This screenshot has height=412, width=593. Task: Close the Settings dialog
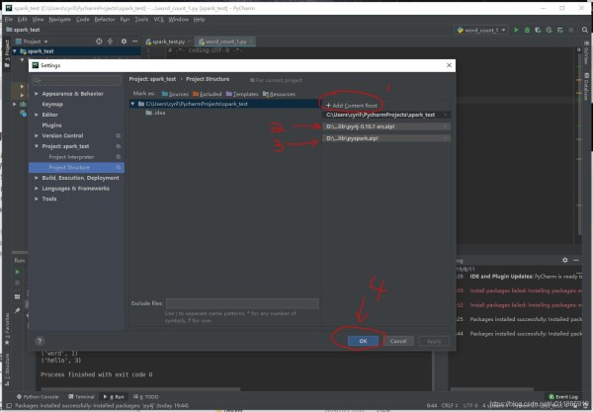coord(449,65)
